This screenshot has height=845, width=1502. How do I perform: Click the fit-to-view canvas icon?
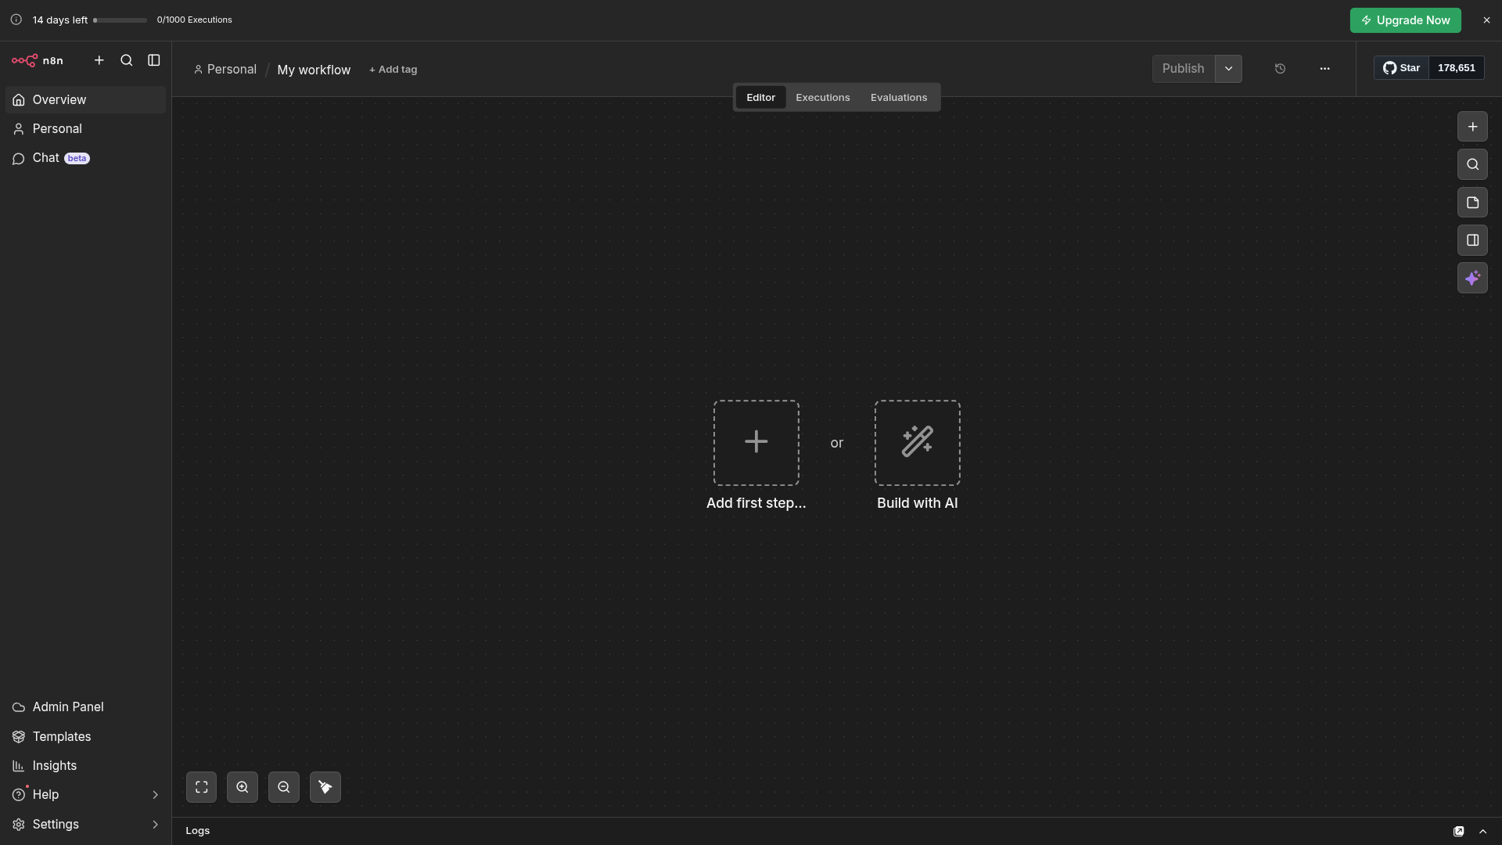pyautogui.click(x=201, y=787)
